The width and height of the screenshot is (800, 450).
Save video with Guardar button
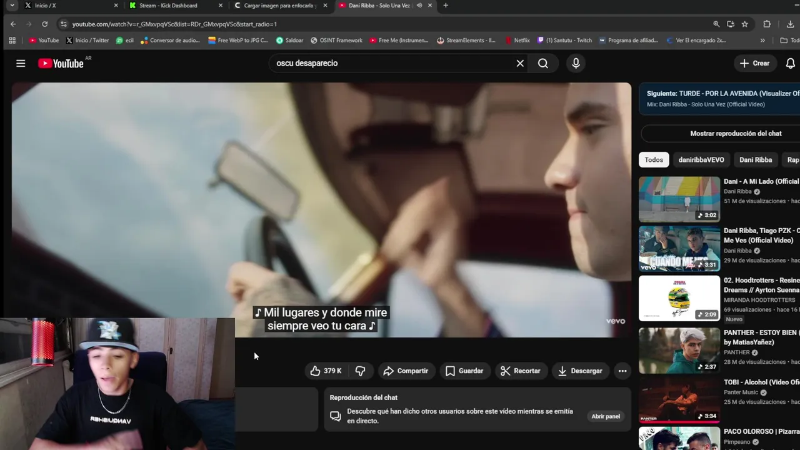tap(464, 371)
